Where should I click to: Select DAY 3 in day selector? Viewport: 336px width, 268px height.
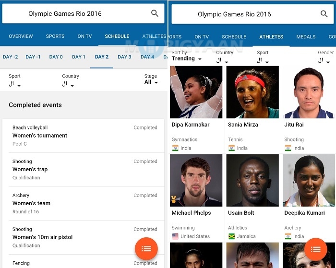point(124,57)
